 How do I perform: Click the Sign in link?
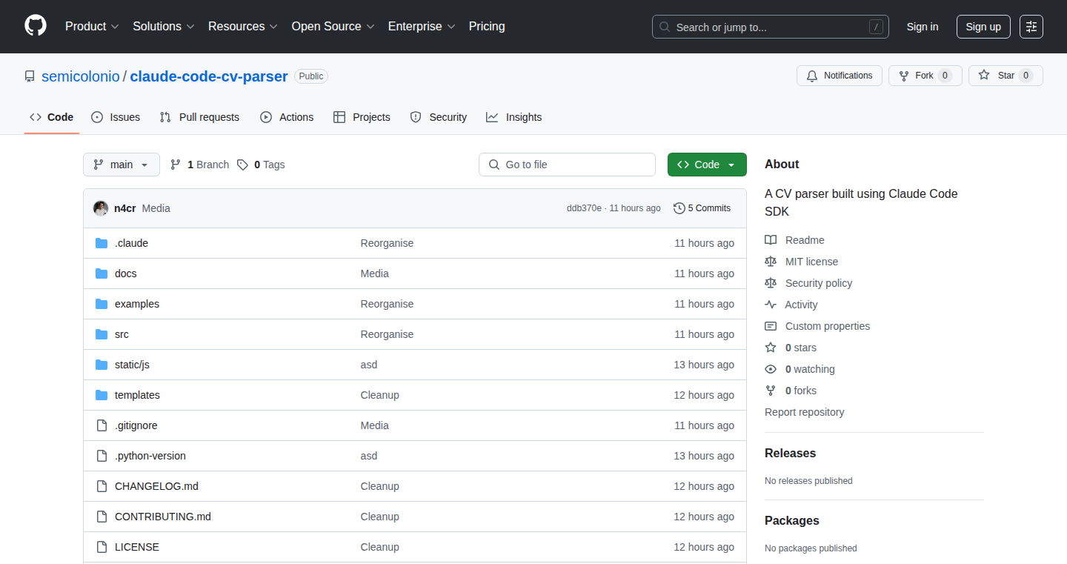923,27
